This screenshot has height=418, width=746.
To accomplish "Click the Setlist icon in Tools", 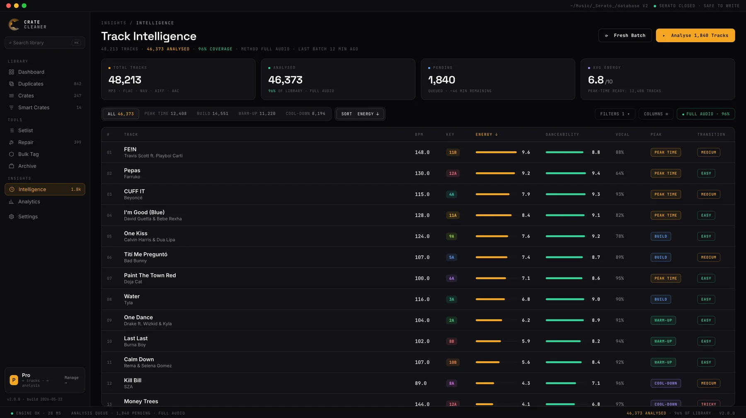I will (x=12, y=130).
